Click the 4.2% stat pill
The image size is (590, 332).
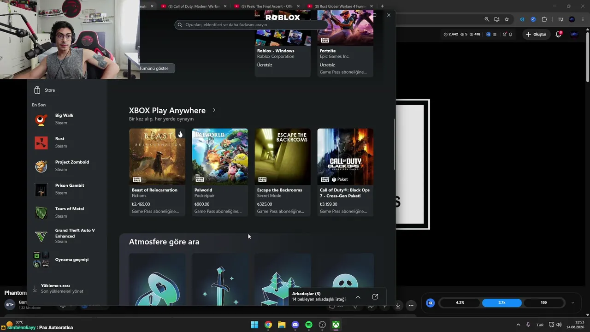(x=460, y=303)
